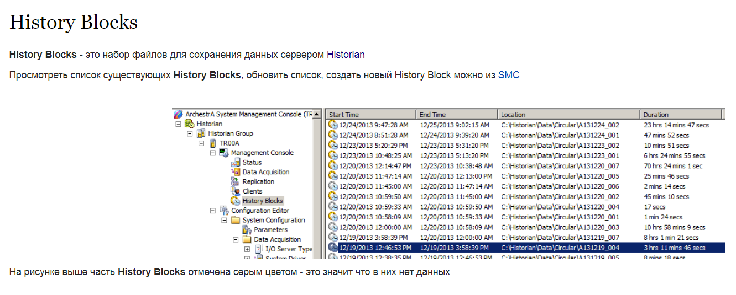Sort by the Duration column header

(x=680, y=115)
